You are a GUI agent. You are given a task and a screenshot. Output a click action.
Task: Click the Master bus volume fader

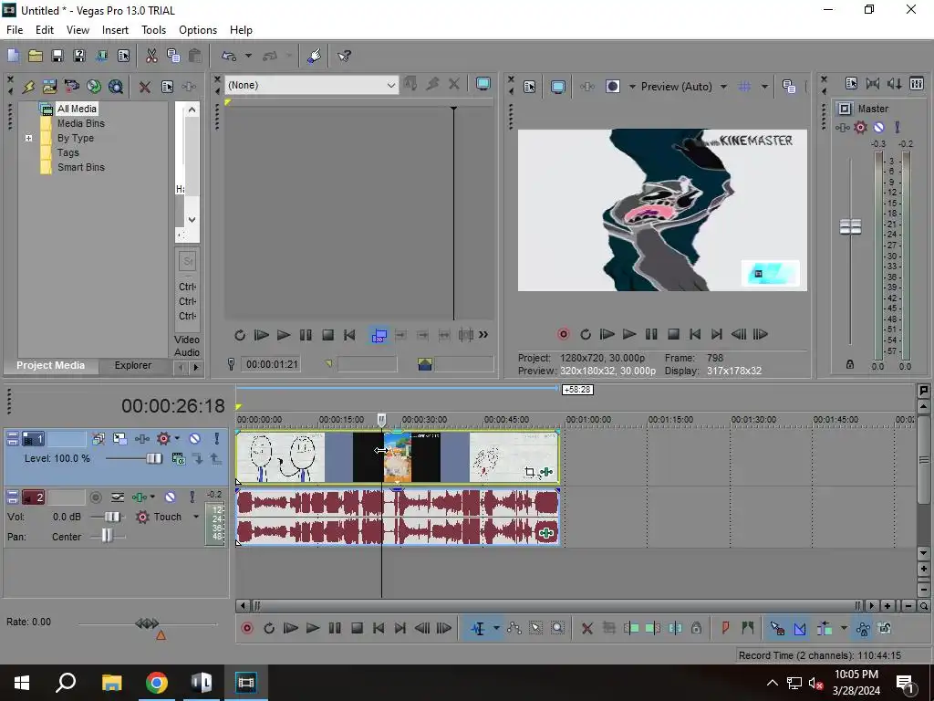coord(850,227)
